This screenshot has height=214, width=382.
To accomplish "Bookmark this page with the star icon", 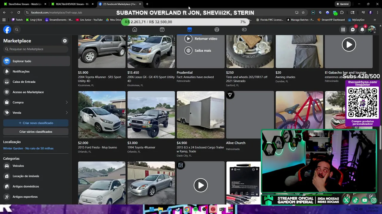I will click(303, 12).
